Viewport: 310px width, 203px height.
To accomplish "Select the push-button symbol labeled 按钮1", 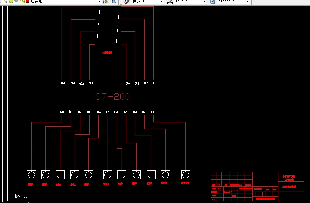I will (31, 175).
